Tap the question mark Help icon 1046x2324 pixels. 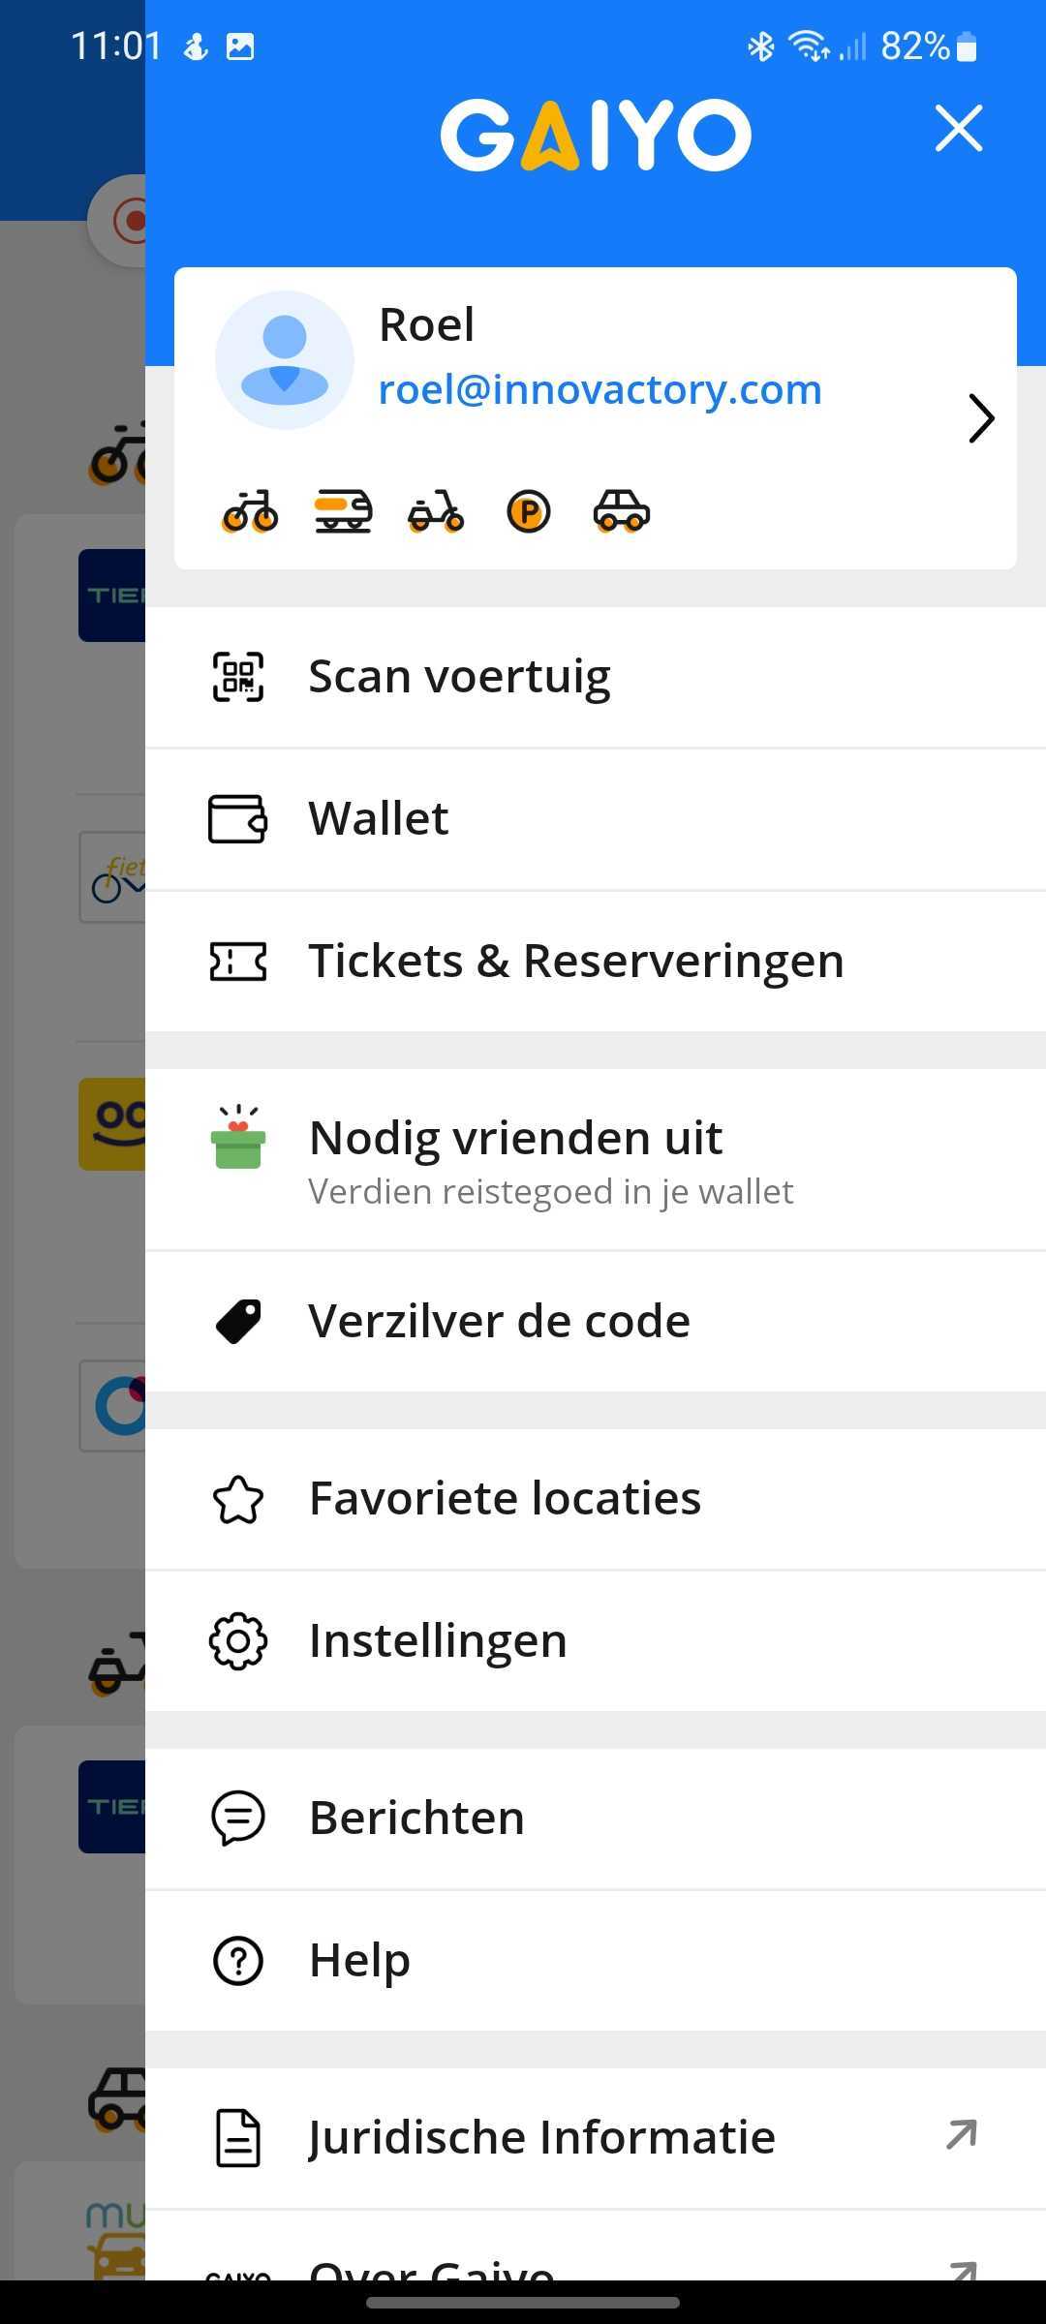click(x=237, y=1961)
